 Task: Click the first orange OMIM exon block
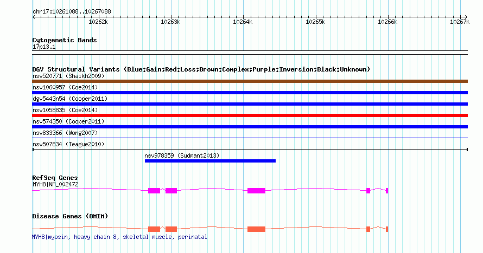point(154,229)
